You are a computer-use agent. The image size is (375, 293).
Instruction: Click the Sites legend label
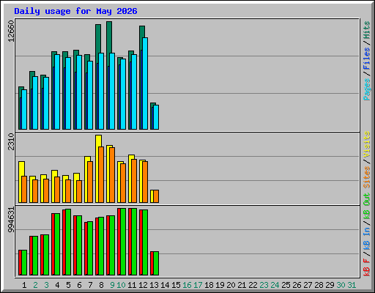367,177
